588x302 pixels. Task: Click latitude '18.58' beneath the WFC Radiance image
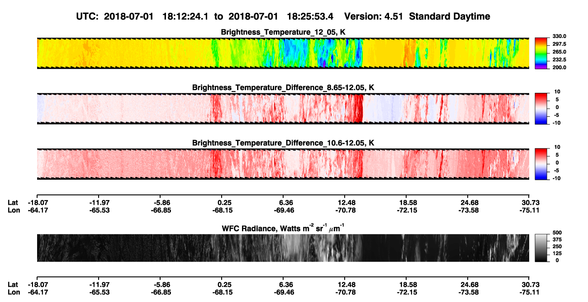[x=408, y=284]
